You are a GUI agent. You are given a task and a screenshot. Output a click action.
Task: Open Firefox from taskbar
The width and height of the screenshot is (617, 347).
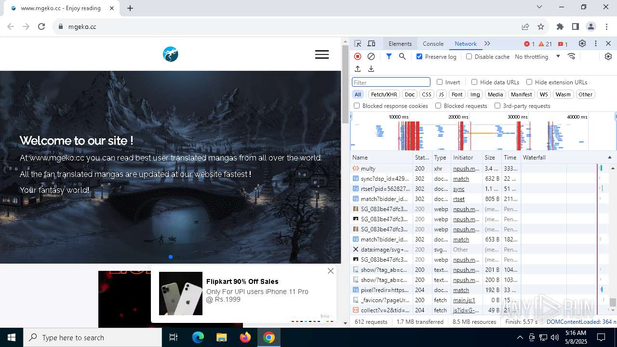(245, 337)
